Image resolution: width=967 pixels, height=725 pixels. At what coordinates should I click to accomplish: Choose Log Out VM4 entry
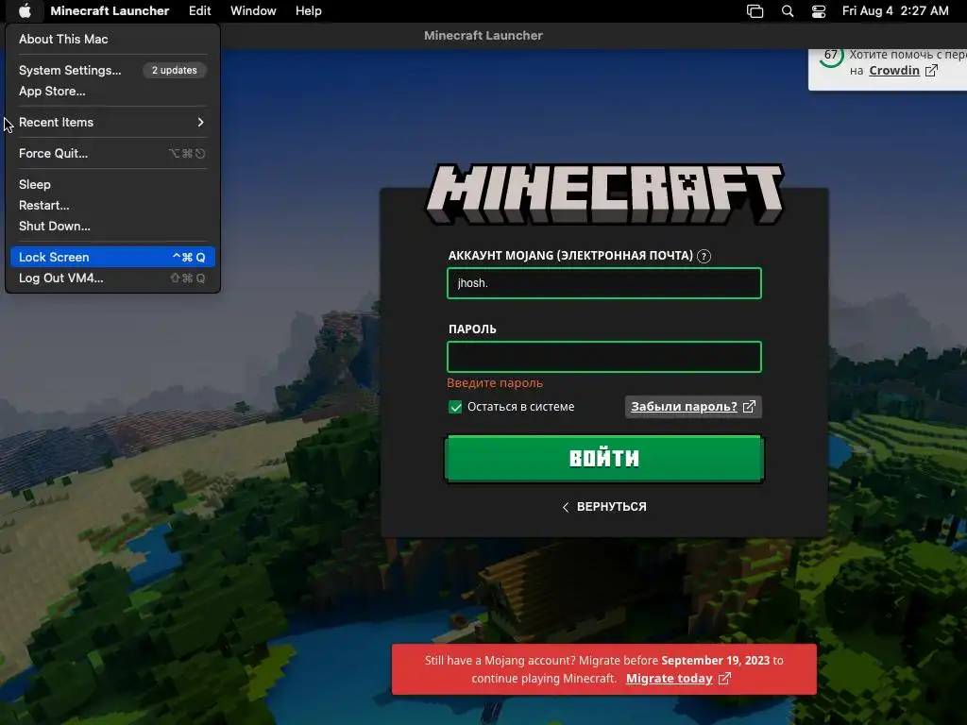tap(112, 278)
